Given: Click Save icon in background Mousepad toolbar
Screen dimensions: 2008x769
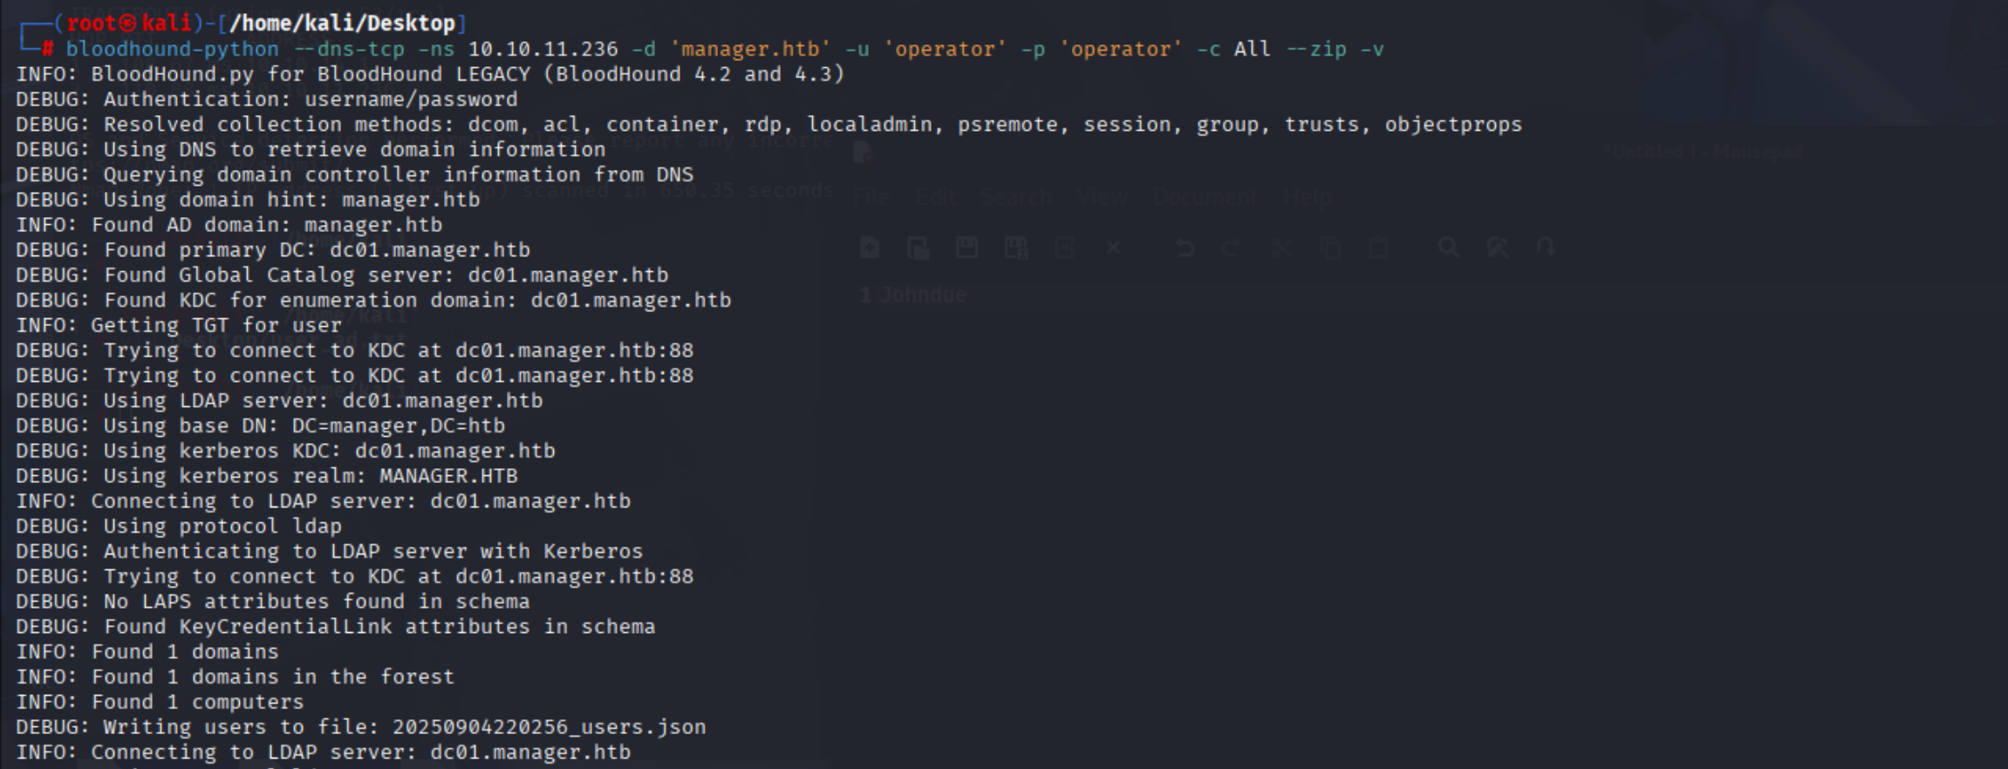Looking at the screenshot, I should click(x=967, y=248).
